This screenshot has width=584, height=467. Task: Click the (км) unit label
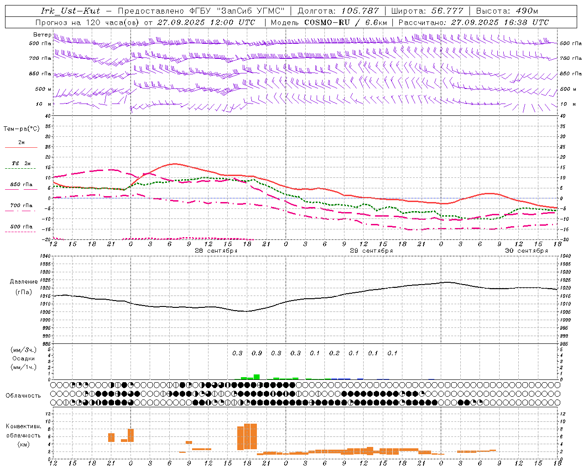point(24,444)
